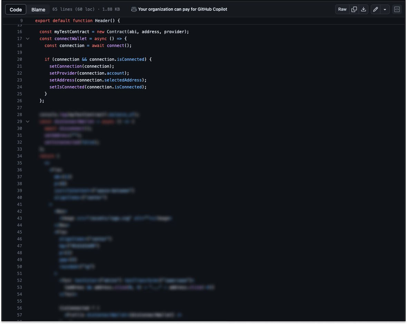This screenshot has width=407, height=324.
Task: Open the symbols panel icon
Action: [x=397, y=9]
